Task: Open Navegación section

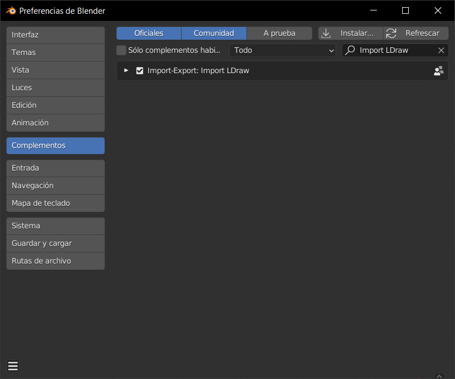Action: point(56,186)
